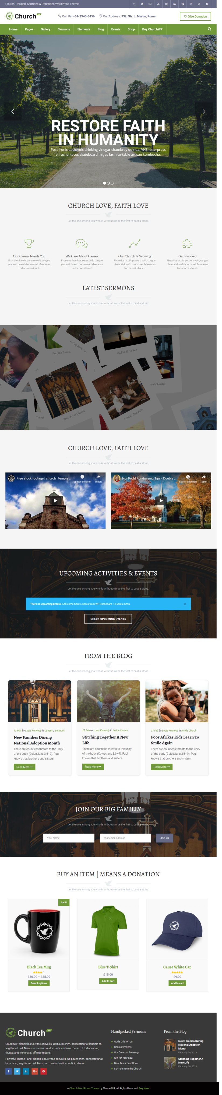Select the second slider pagination dot

108,183
